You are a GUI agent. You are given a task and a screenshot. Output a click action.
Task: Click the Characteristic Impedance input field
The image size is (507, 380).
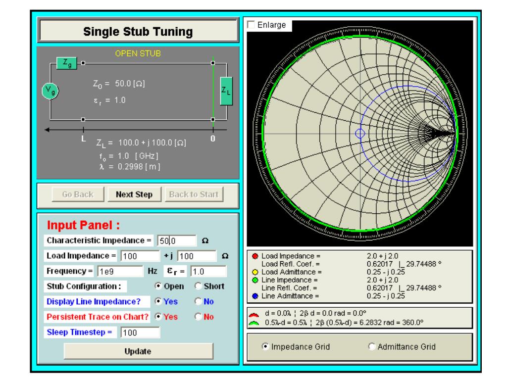pos(177,241)
